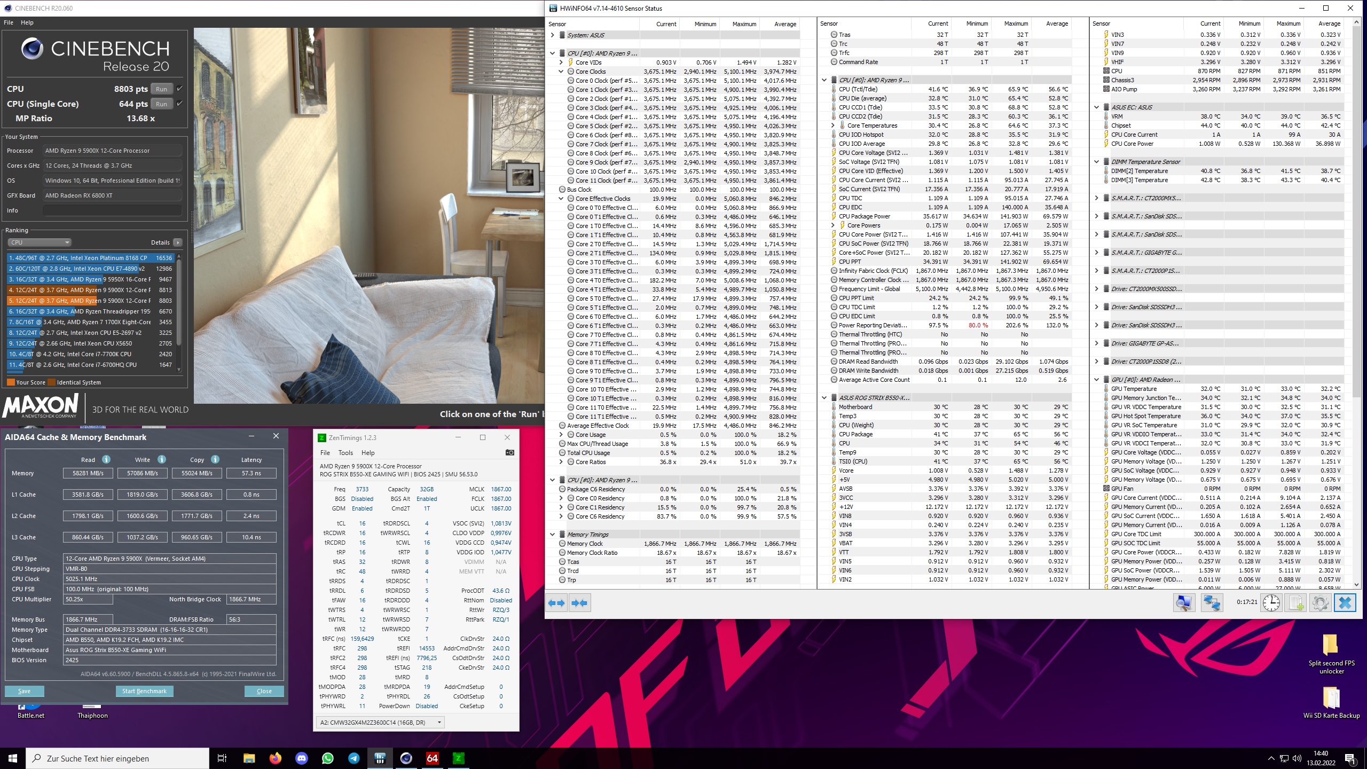
Task: Click Start Benchmark in AIDA64
Action: pos(144,691)
